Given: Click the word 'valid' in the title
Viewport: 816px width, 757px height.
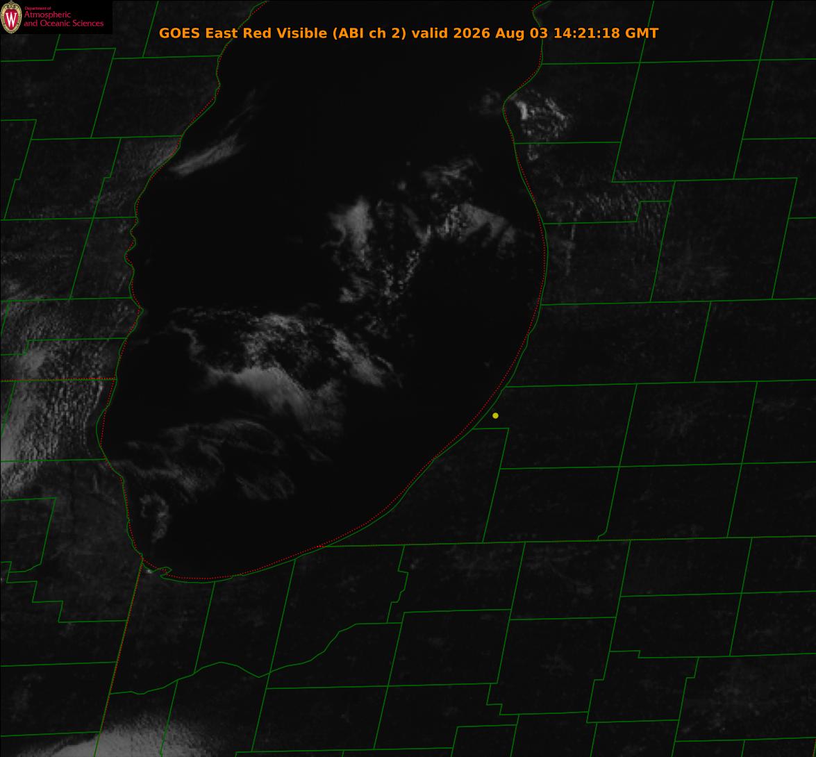Looking at the screenshot, I should point(430,33).
